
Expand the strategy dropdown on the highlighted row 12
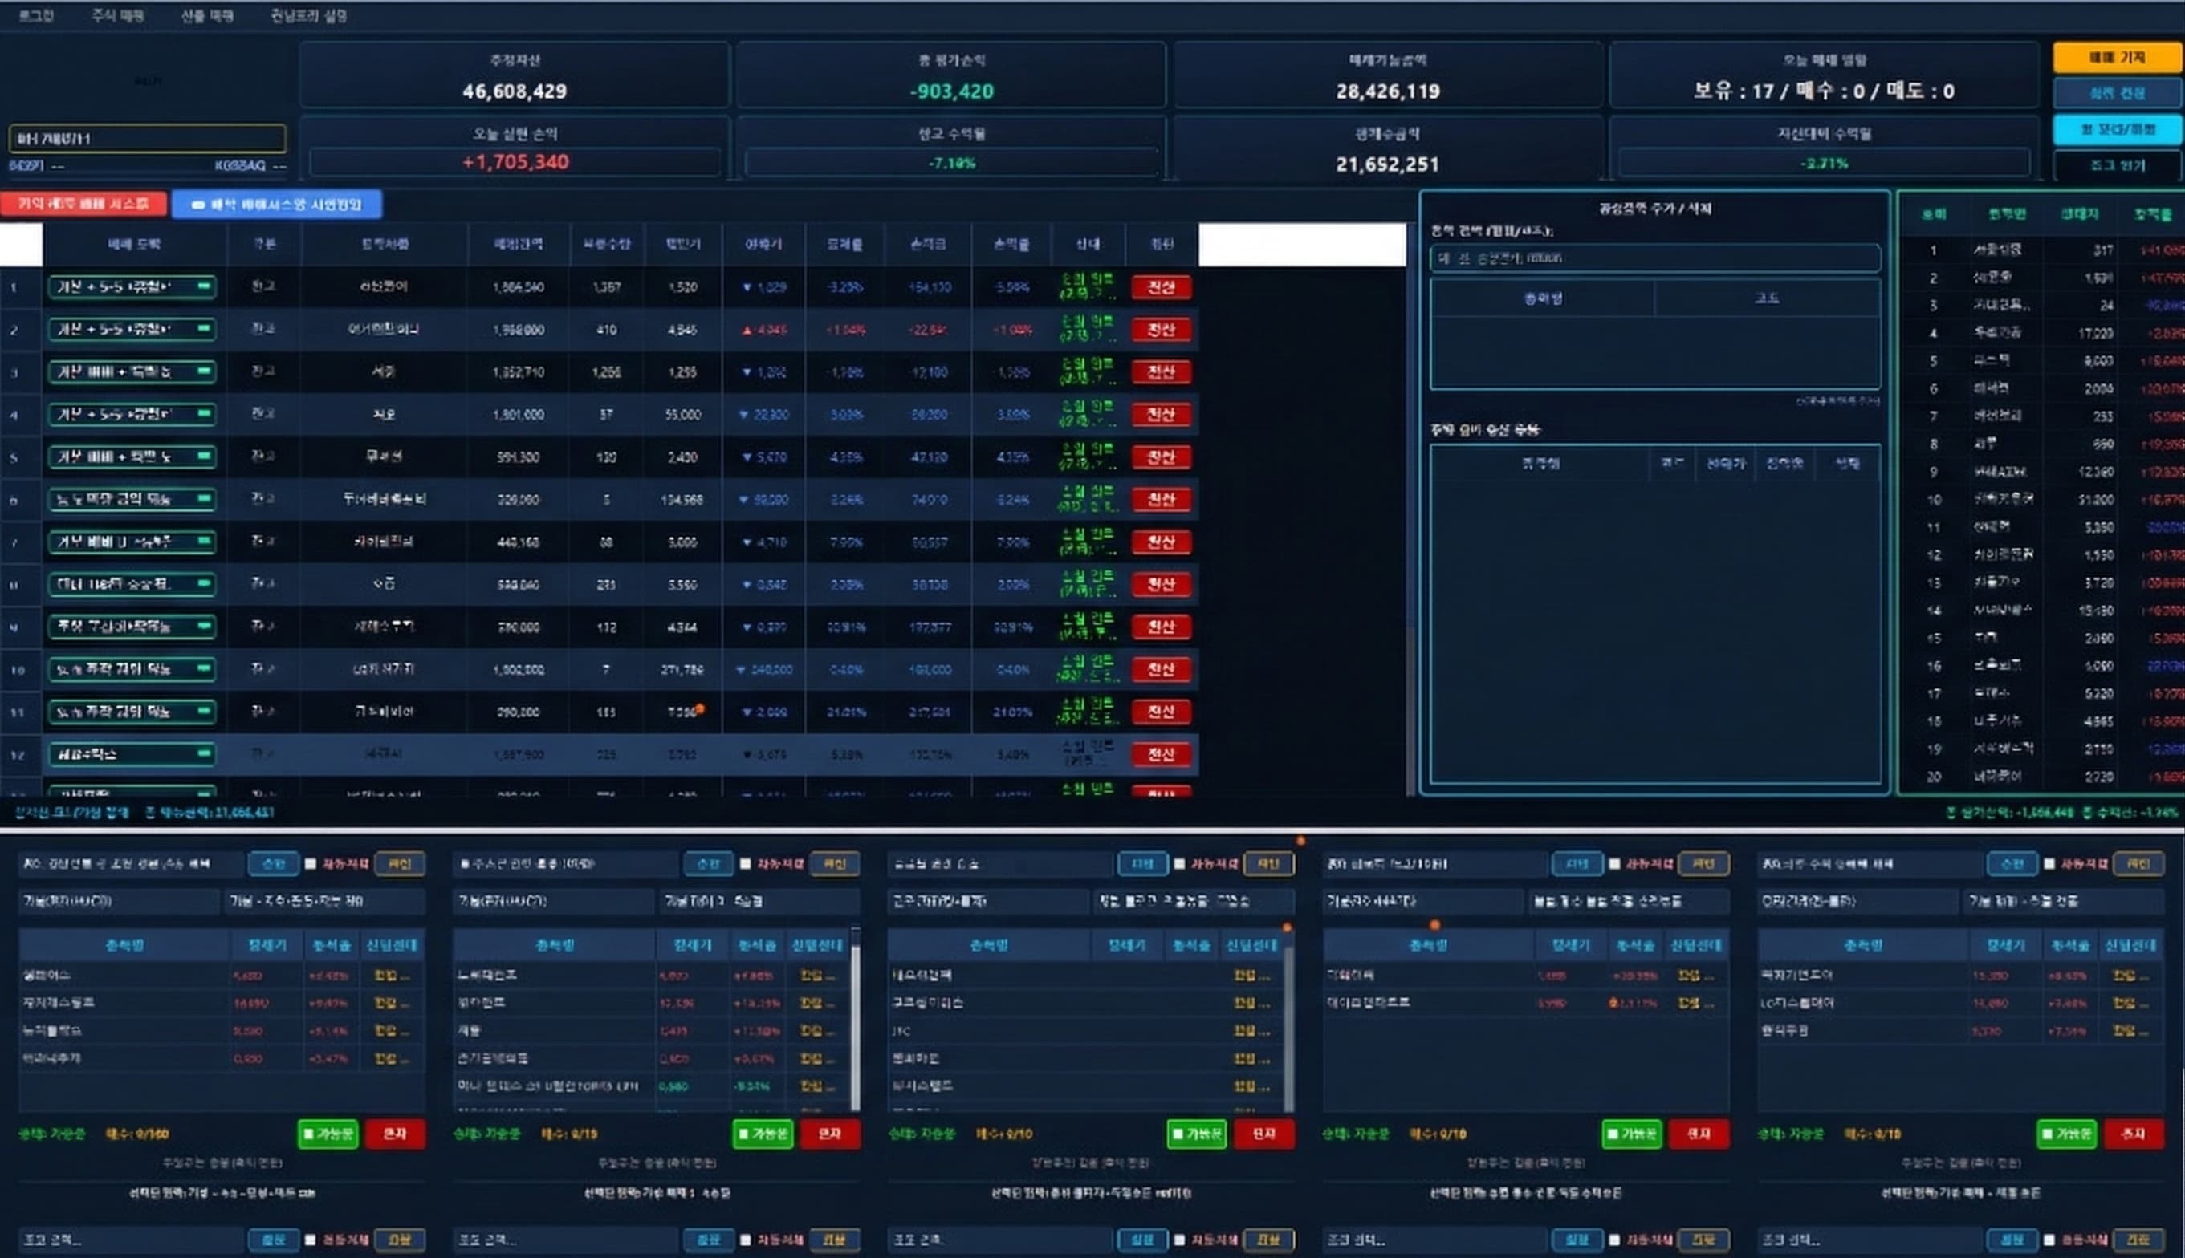coord(132,753)
